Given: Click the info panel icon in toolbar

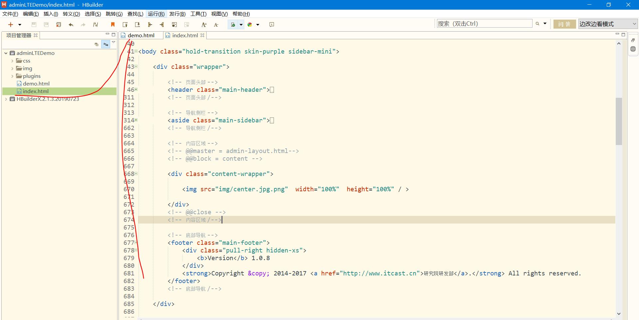Looking at the screenshot, I should pos(272,25).
